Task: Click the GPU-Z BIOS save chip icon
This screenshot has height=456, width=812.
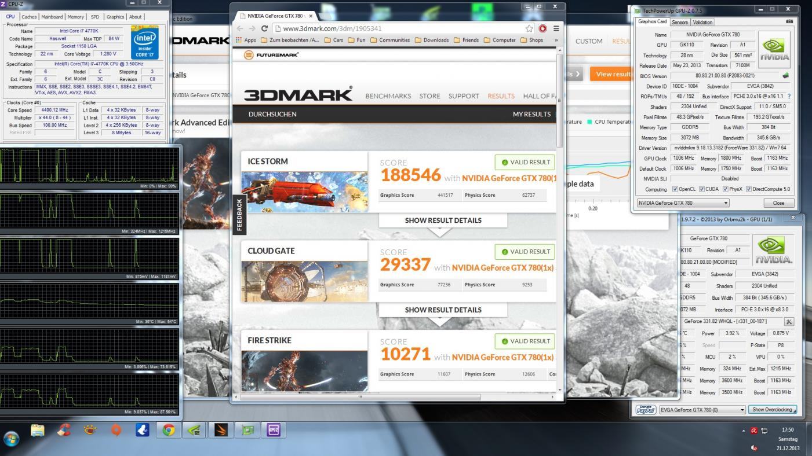Action: pos(786,76)
